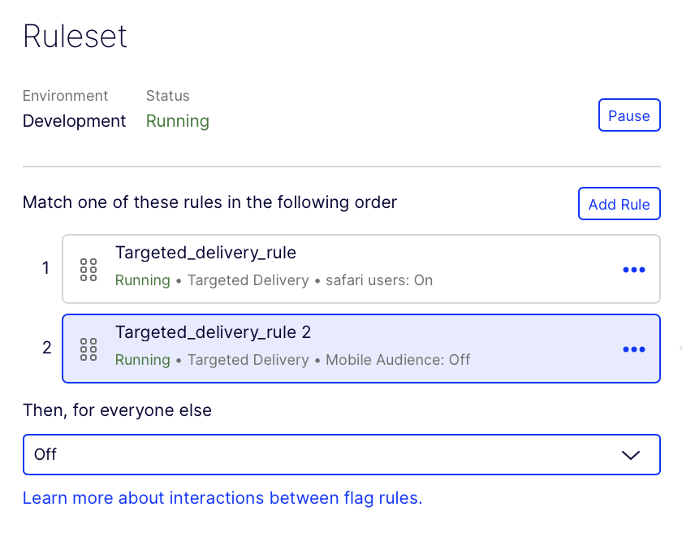Image resolution: width=682 pixels, height=533 pixels.
Task: Click the Ruleset page heading
Action: [x=75, y=37]
